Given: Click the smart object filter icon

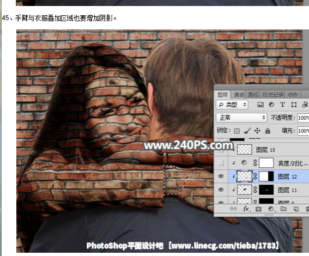Looking at the screenshot, I should (305, 105).
